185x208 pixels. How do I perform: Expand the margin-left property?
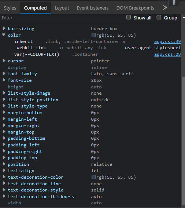pos(4,119)
